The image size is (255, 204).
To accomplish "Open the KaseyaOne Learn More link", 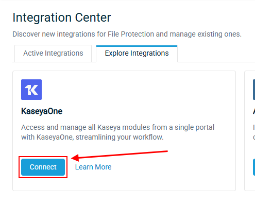I will (93, 167).
